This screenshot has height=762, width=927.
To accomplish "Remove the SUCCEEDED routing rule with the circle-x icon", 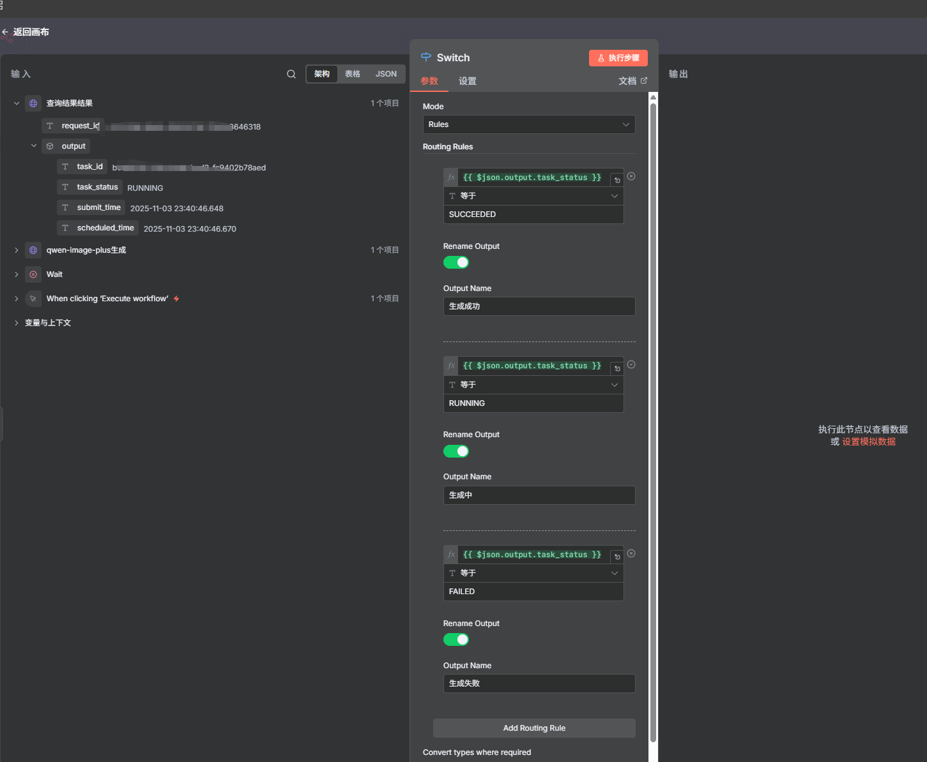I will pos(631,176).
